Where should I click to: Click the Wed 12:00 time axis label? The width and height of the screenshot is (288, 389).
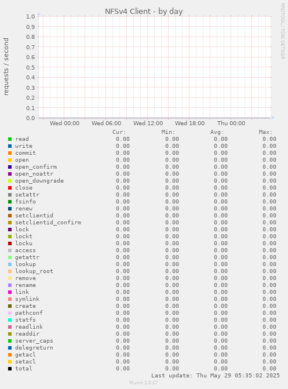click(148, 123)
